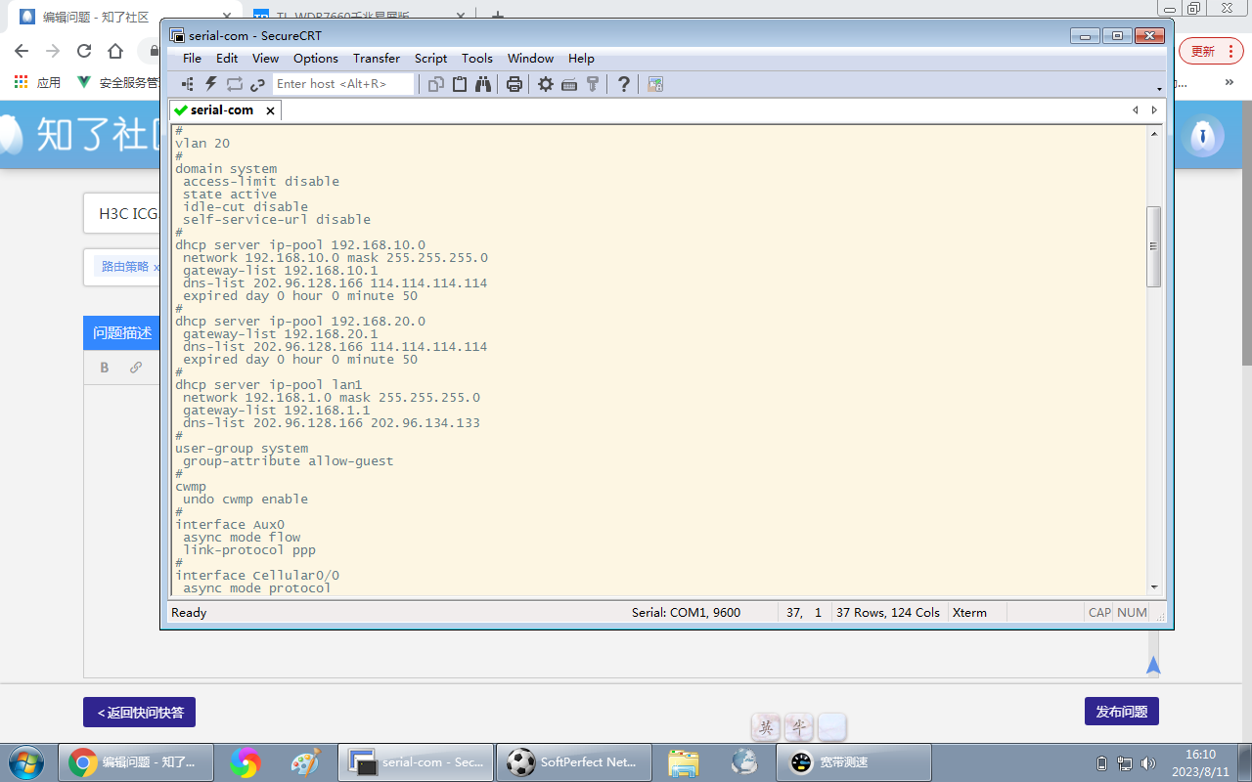
Task: Click the 'Ready' status bar text
Action: coord(189,613)
